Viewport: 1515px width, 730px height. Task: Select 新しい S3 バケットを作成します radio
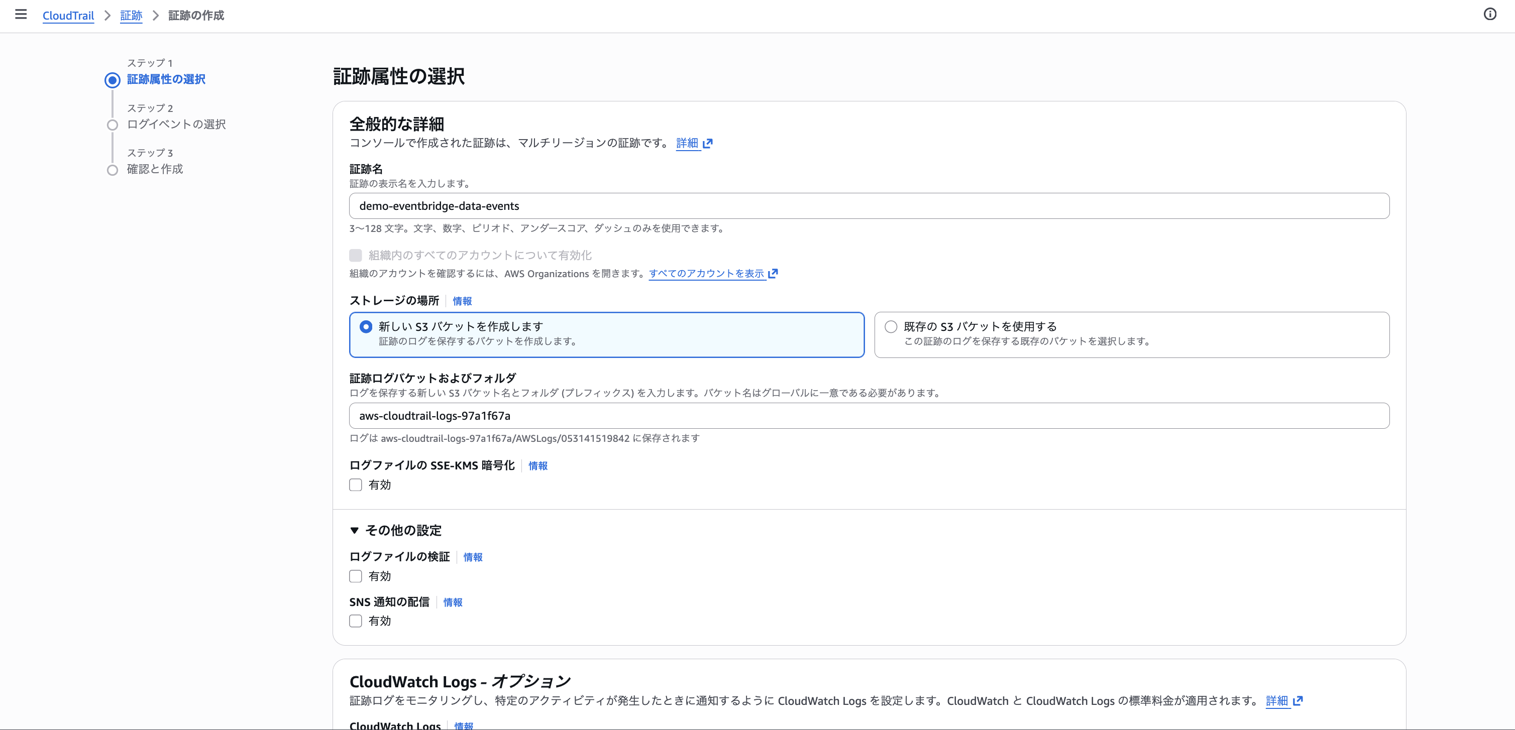[366, 326]
